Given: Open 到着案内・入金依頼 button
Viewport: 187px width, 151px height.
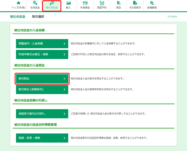Looking at the screenshot, I should click(42, 43).
